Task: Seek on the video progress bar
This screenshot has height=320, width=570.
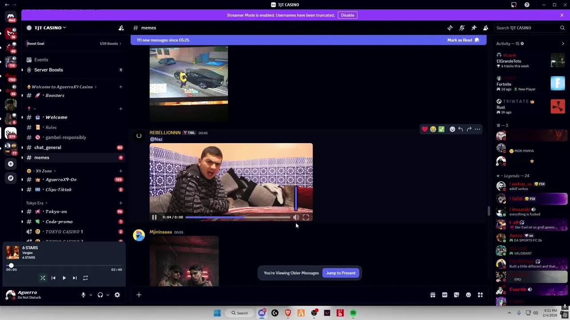Action: [x=237, y=217]
